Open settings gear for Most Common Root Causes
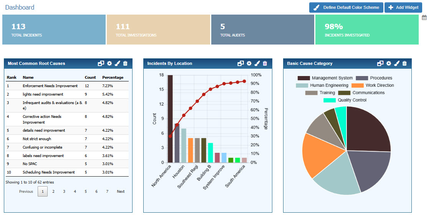Image resolution: width=431 pixels, height=215 pixels. click(x=109, y=63)
